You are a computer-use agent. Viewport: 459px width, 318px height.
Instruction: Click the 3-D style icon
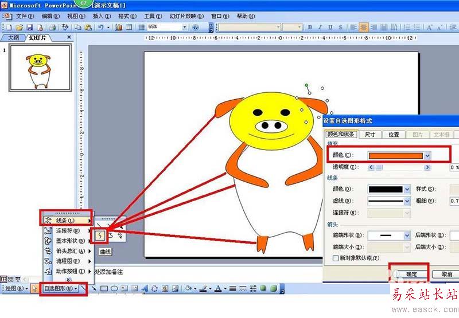coord(274,288)
